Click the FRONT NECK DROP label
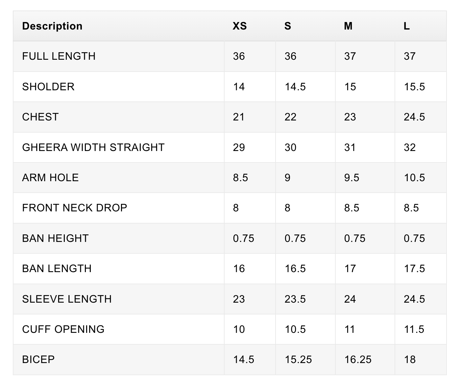 [x=75, y=208]
